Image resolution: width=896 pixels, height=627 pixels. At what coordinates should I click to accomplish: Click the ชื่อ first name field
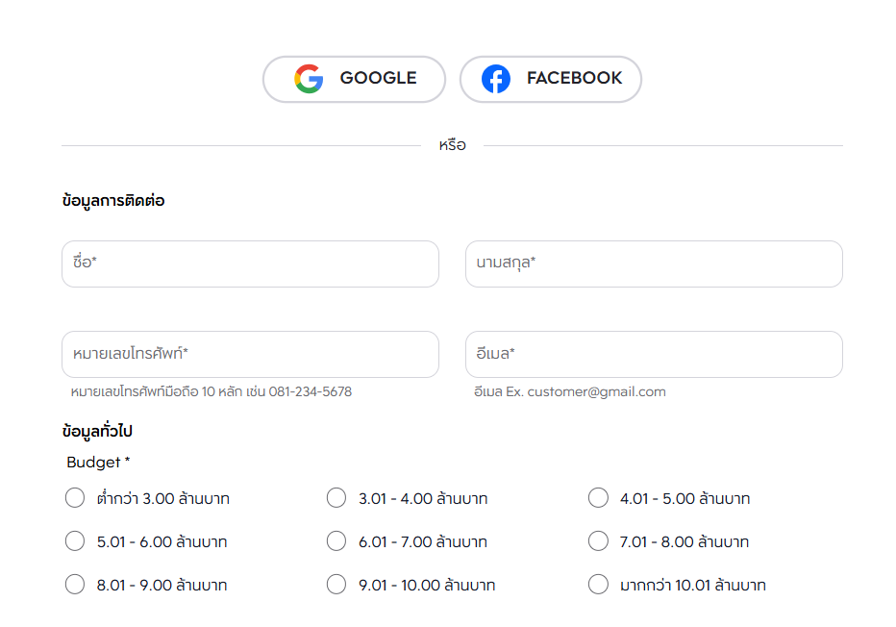coord(250,263)
